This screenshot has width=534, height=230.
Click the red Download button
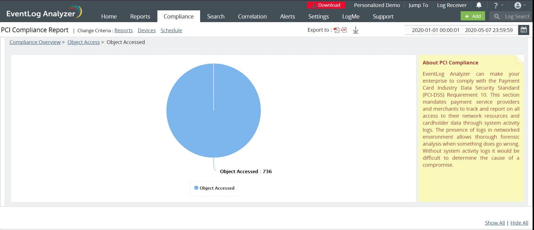point(326,5)
